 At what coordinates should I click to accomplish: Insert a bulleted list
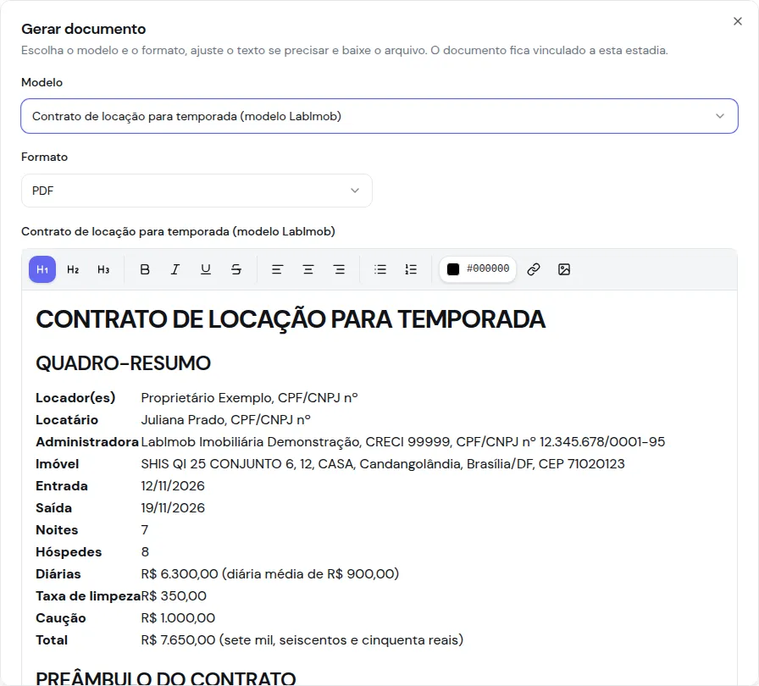tap(380, 269)
